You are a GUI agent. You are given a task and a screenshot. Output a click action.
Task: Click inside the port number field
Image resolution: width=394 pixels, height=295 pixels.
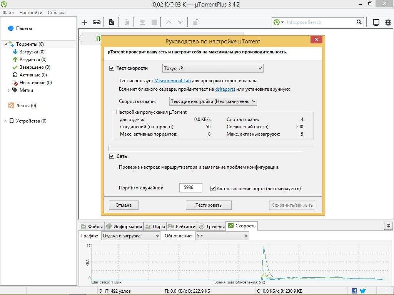pyautogui.click(x=190, y=187)
